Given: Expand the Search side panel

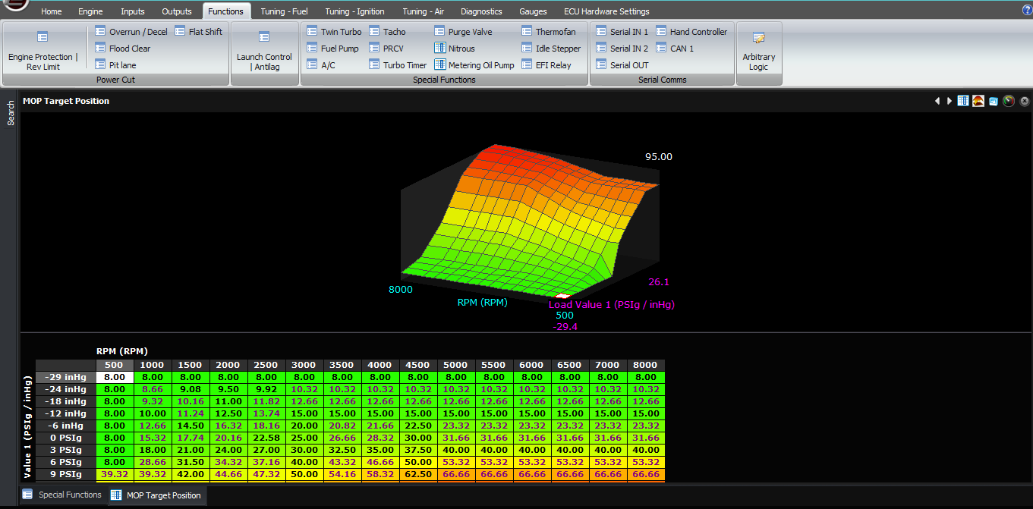Looking at the screenshot, I should 11,113.
